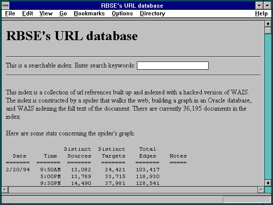Open the Directory menu
Image resolution: width=273 pixels, height=205 pixels.
pyautogui.click(x=153, y=14)
